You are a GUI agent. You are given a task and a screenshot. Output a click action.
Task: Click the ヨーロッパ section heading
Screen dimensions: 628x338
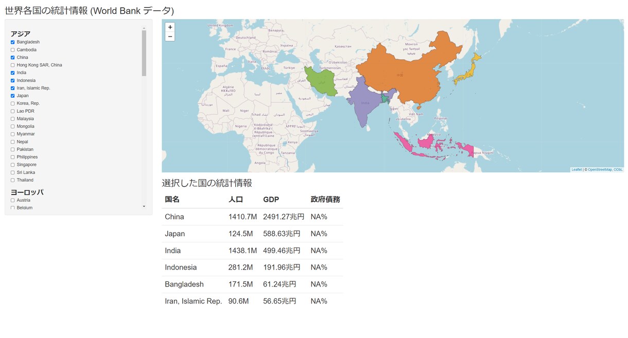[x=27, y=192]
